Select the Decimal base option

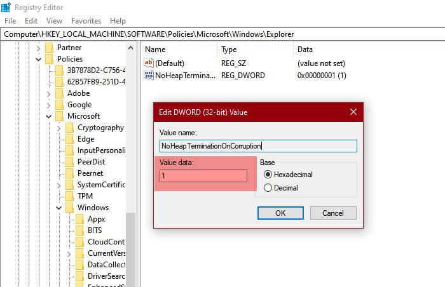268,187
